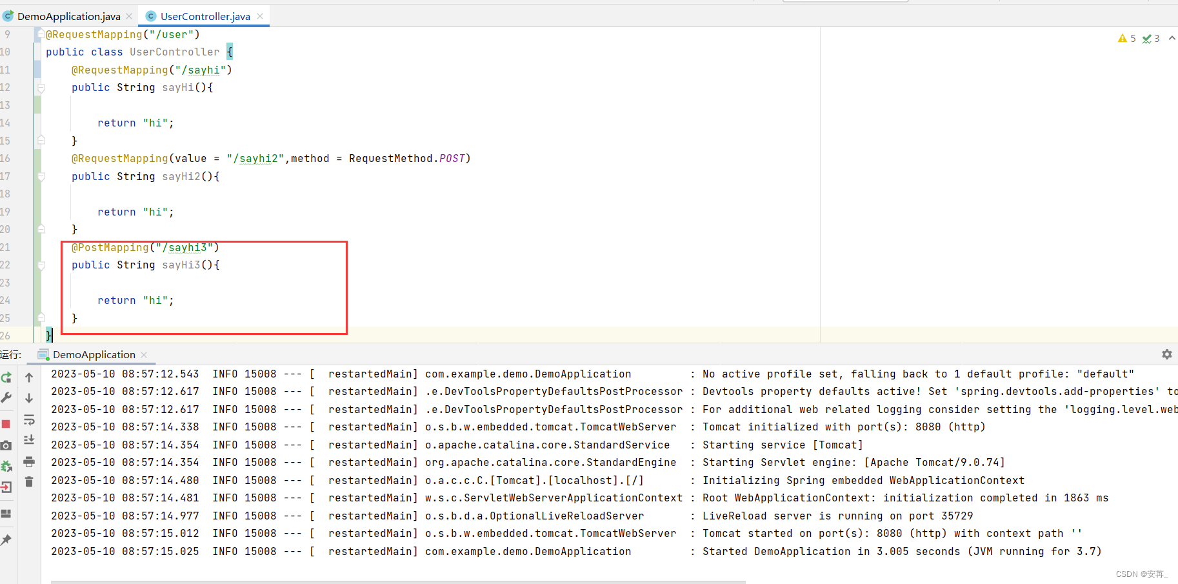Clear console with trash icon
Screen dimensions: 1178x584
29,482
